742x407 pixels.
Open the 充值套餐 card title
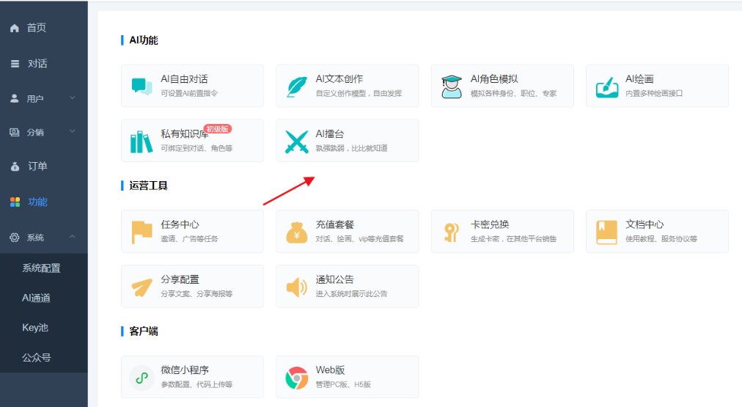335,224
